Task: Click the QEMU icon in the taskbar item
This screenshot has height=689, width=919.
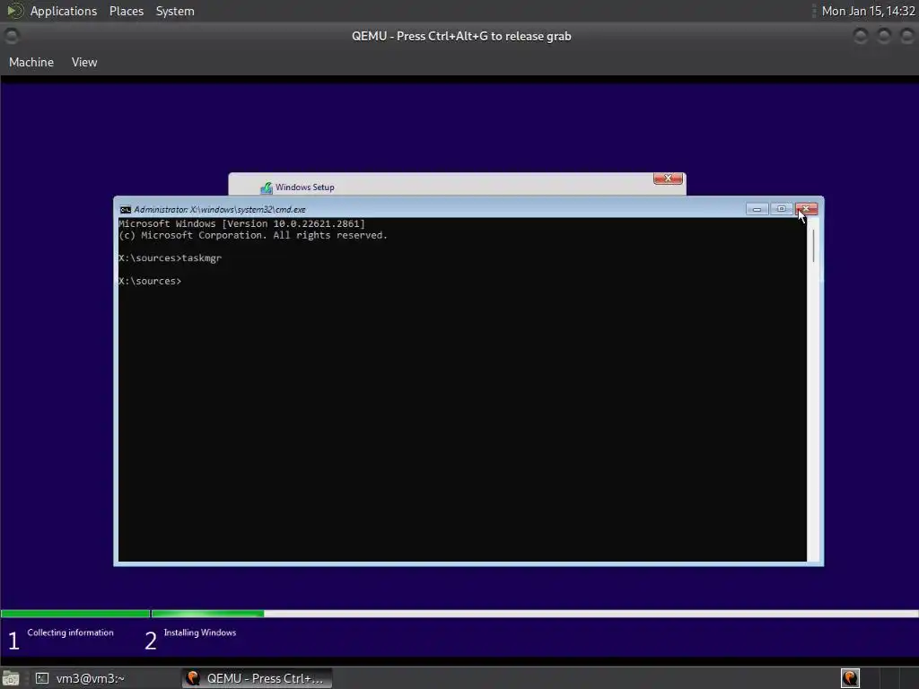Action: pyautogui.click(x=193, y=678)
